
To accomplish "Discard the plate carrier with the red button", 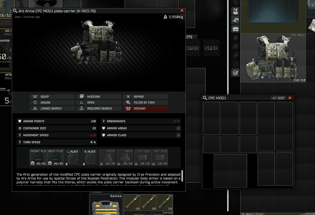I will [x=145, y=108].
